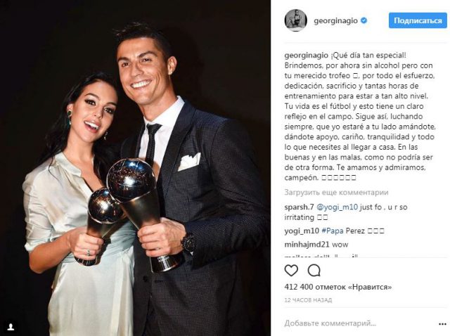Click the main photo of the couple
The height and width of the screenshot is (336, 450).
click(x=135, y=168)
